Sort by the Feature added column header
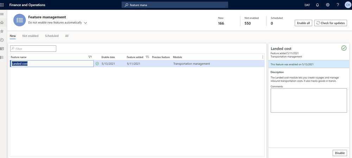Screen dimensions: 352x158 click(x=135, y=57)
